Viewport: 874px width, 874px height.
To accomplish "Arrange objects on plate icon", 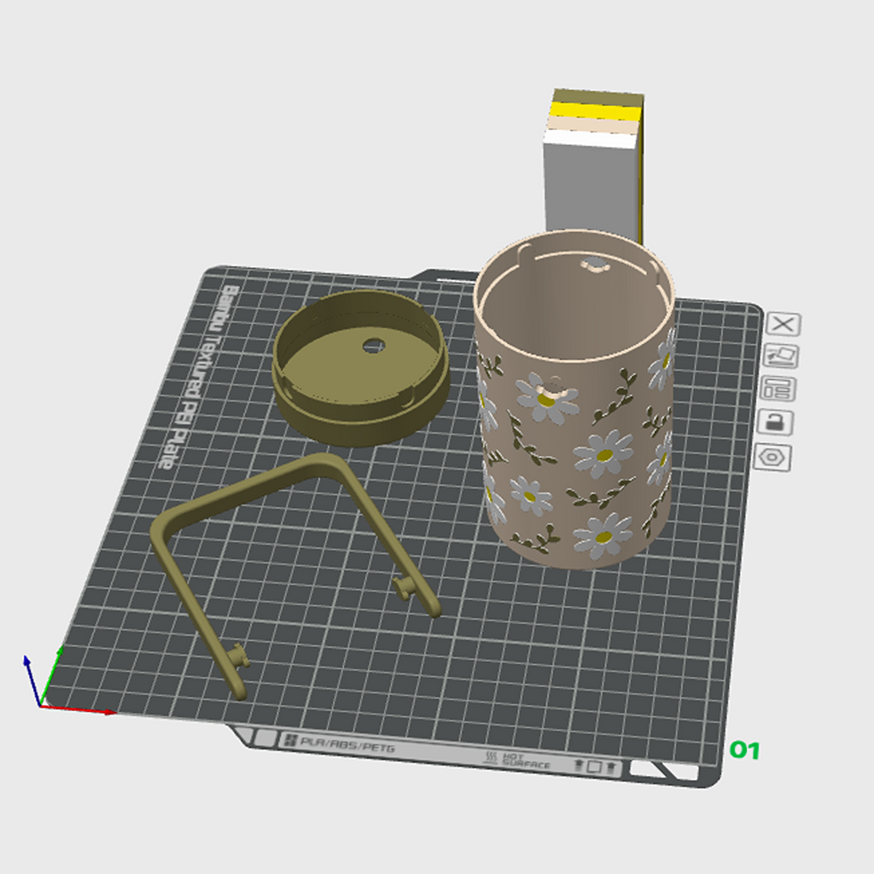I will pyautogui.click(x=777, y=389).
